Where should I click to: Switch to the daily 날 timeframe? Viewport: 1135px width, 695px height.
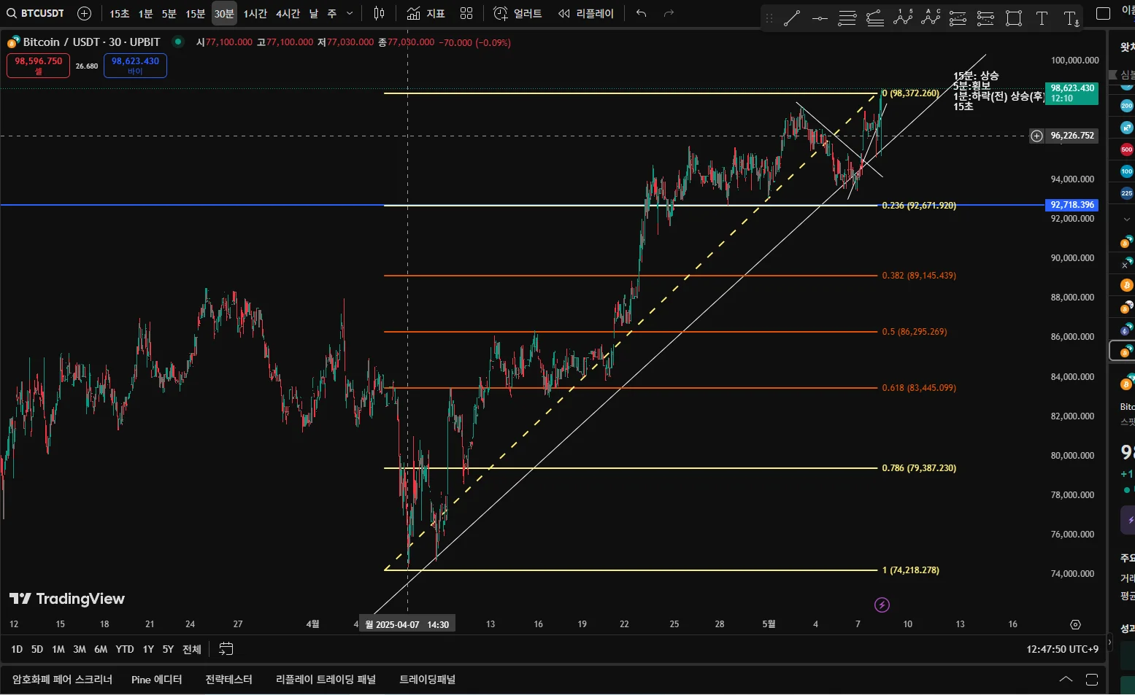(x=314, y=13)
